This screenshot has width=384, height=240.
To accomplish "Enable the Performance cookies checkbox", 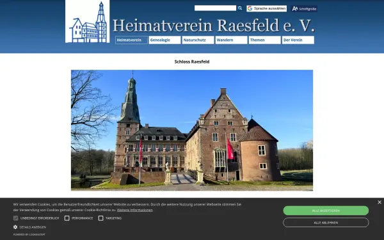I will tap(67, 218).
